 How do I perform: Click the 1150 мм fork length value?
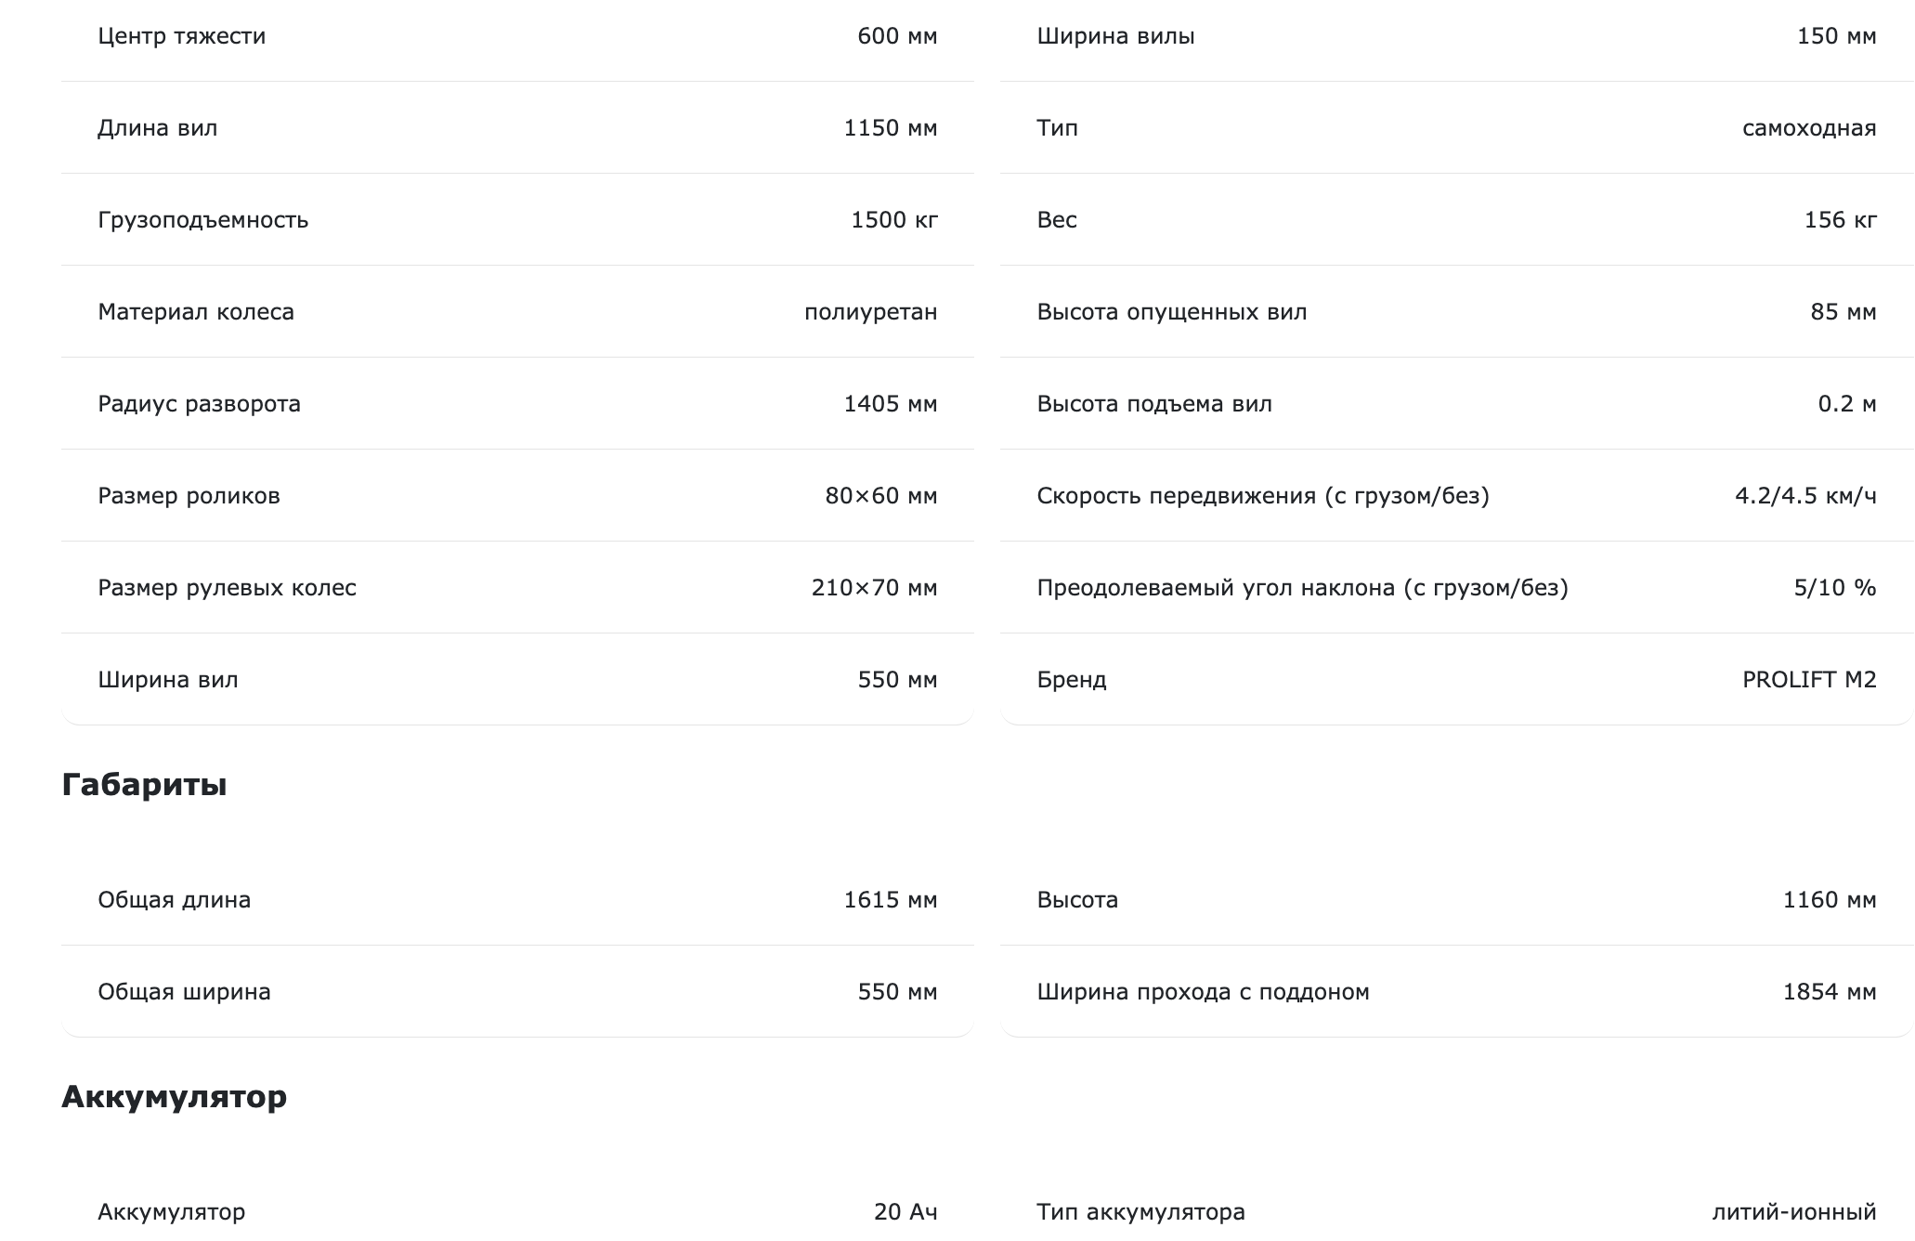point(891,128)
